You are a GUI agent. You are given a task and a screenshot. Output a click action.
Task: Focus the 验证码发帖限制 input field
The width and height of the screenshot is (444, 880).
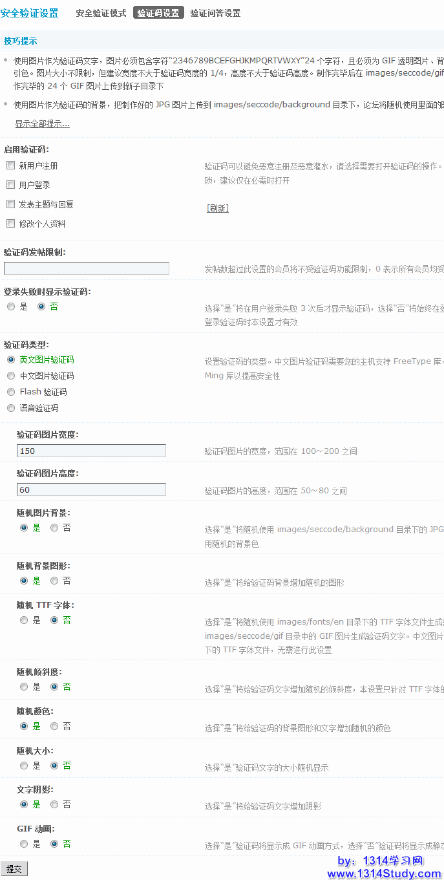(87, 268)
